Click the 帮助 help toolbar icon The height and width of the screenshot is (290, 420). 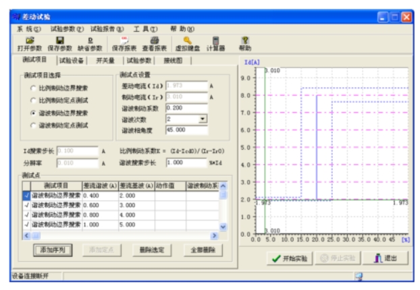244,41
